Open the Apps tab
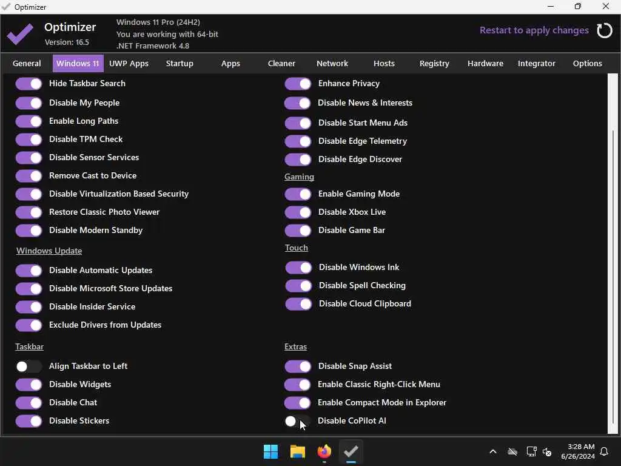 coord(230,63)
